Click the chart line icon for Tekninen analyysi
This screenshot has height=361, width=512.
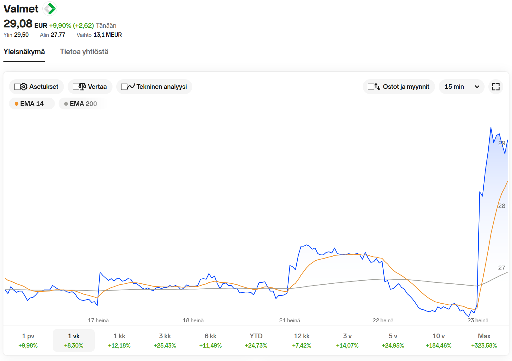coord(131,87)
